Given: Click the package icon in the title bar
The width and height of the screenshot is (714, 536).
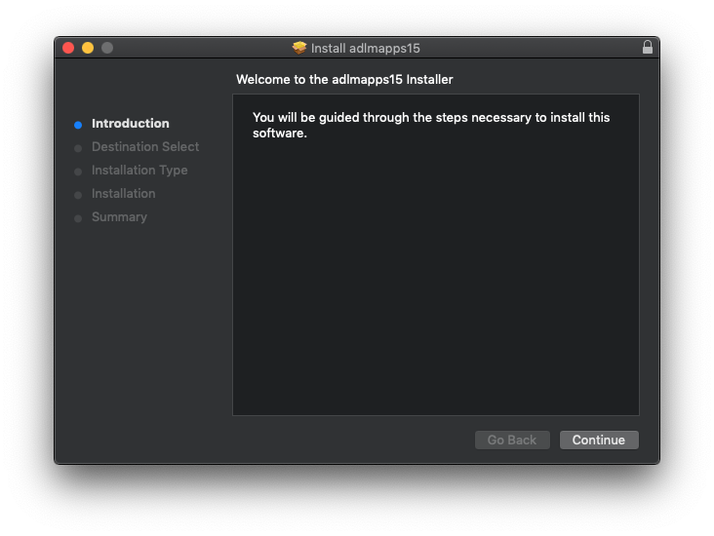Looking at the screenshot, I should tap(299, 48).
